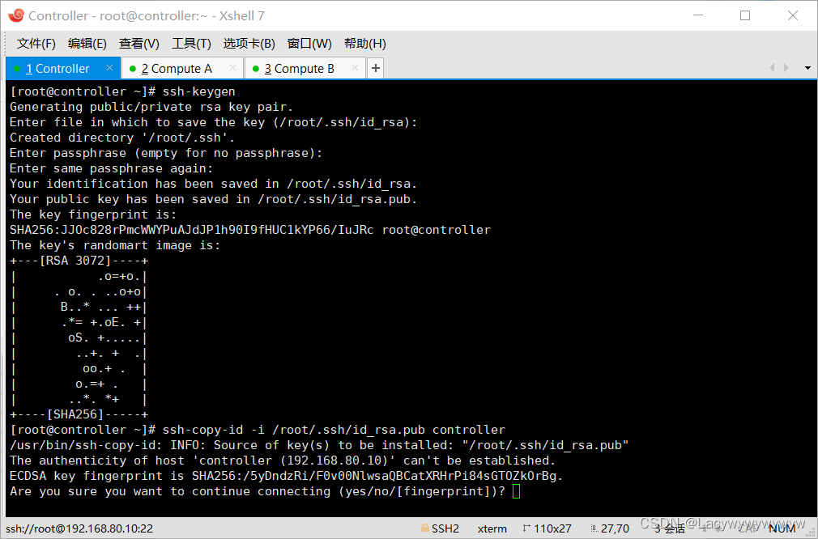Screen dimensions: 818x539
Task: Click the left tab-scroll chevron
Action: click(x=771, y=68)
